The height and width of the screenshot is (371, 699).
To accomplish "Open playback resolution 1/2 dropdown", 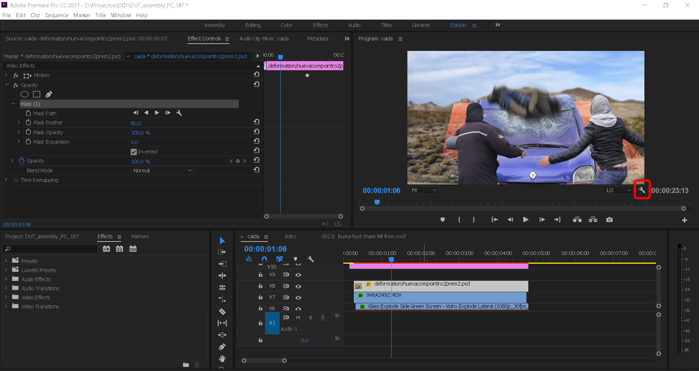I will (x=617, y=190).
